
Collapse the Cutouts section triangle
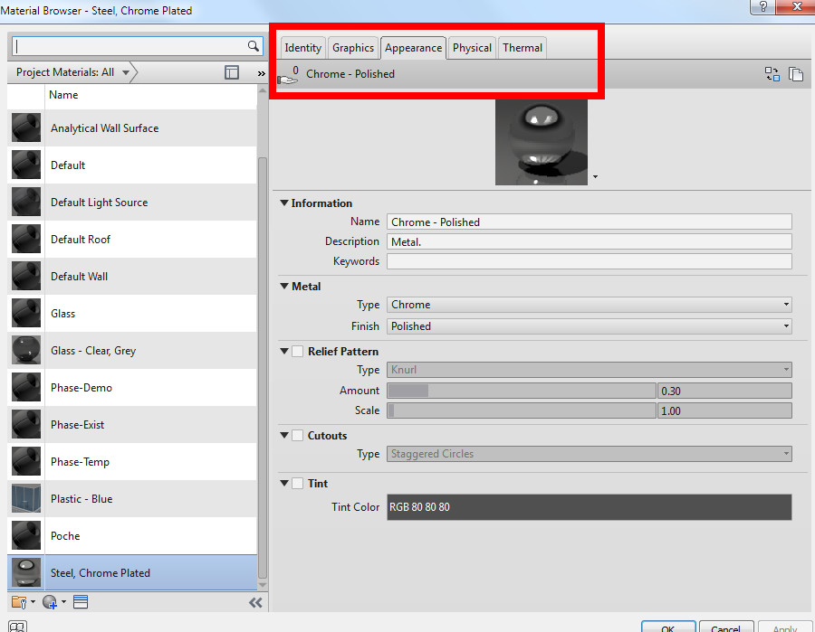284,435
